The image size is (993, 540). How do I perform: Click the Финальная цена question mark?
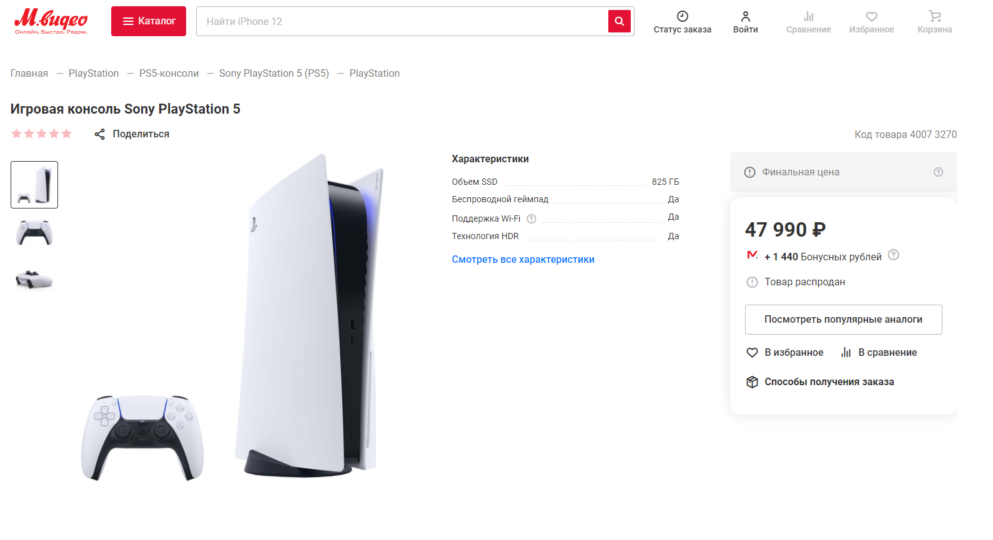(x=938, y=172)
